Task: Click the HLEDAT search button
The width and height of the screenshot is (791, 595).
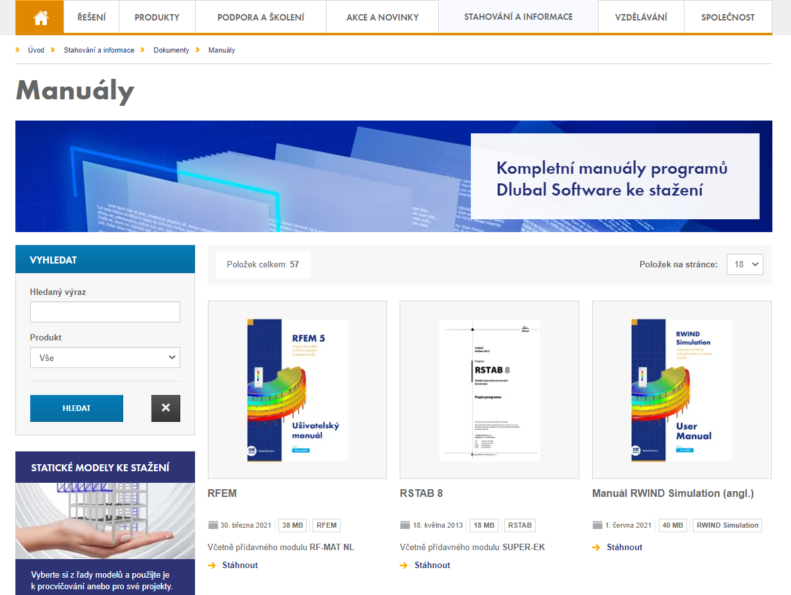Action: pos(76,408)
